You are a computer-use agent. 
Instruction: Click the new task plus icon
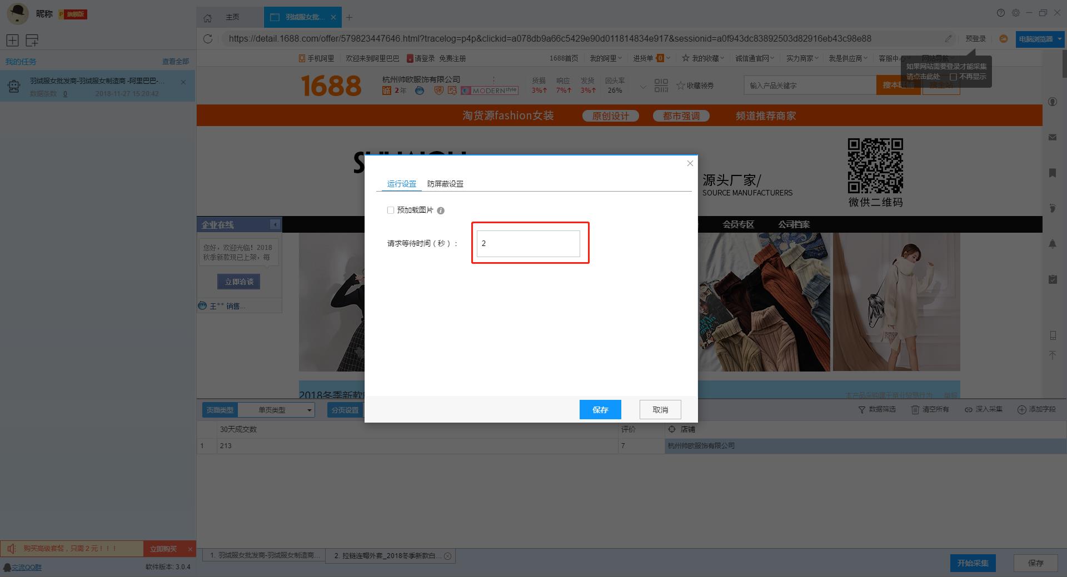coord(12,40)
